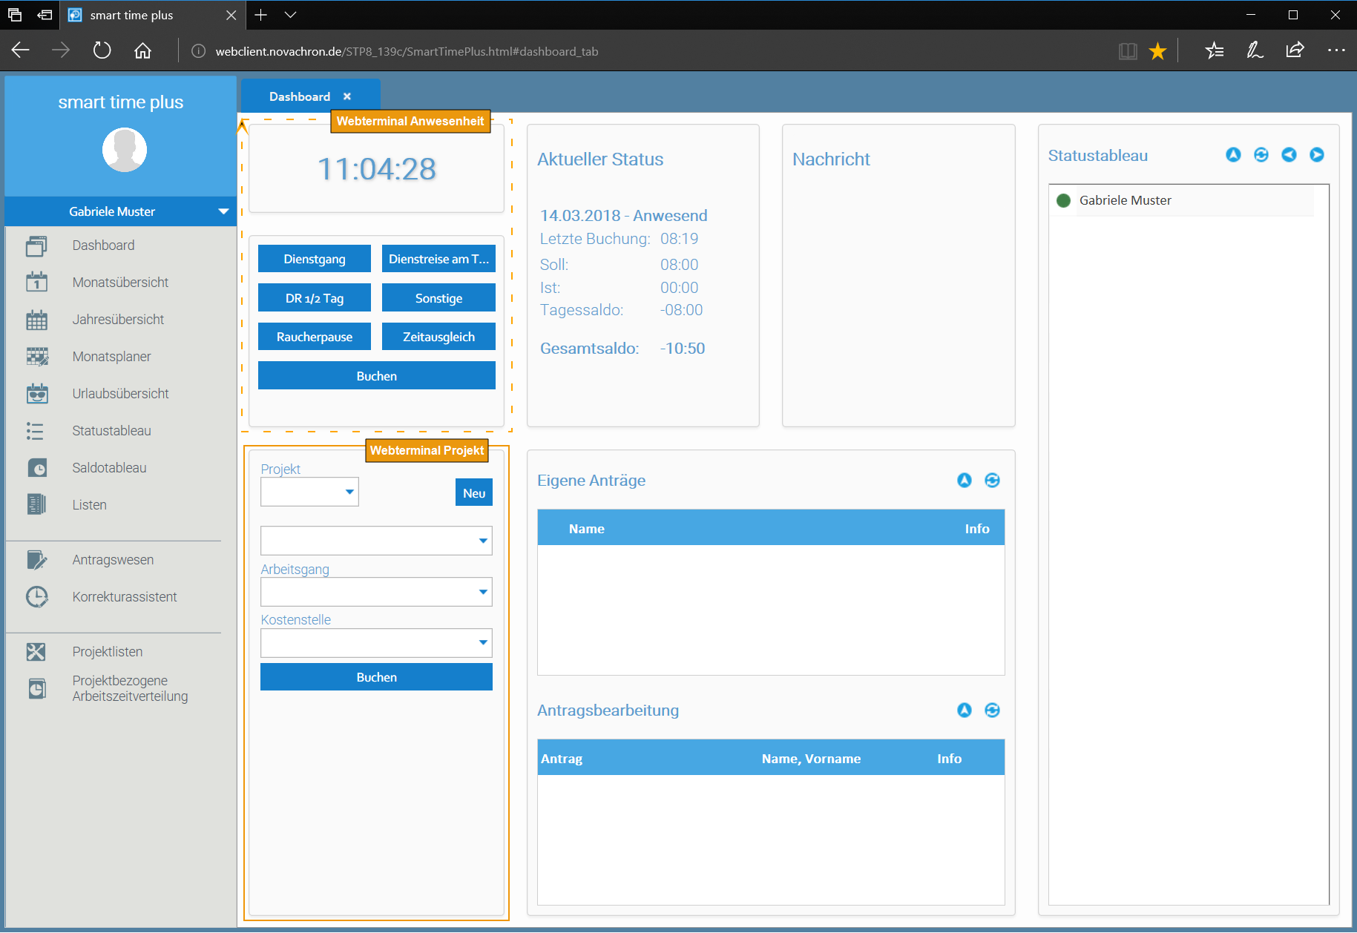This screenshot has height=933, width=1357.
Task: Click the Neu project button
Action: [474, 493]
